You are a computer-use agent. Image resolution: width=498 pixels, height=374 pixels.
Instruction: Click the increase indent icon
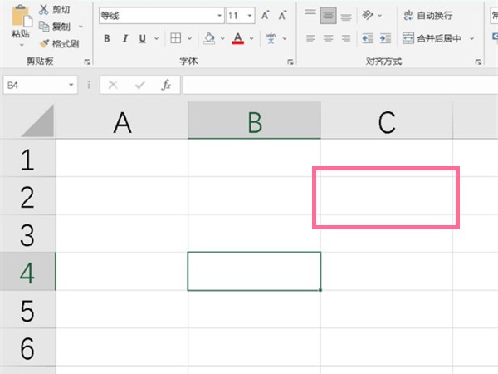point(385,38)
